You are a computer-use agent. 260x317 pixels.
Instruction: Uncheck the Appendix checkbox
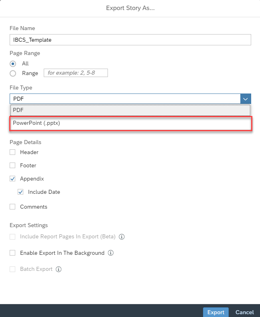[12, 179]
